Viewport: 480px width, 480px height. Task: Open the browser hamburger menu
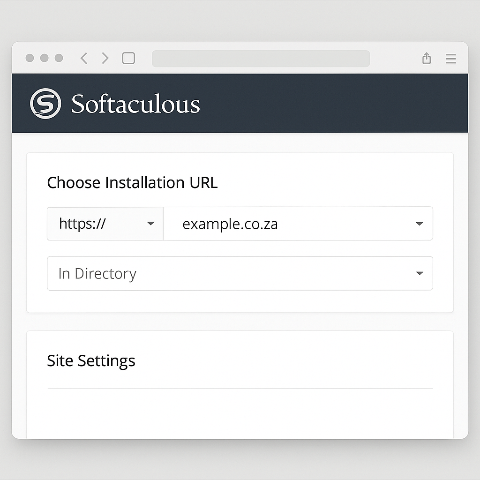tap(450, 58)
